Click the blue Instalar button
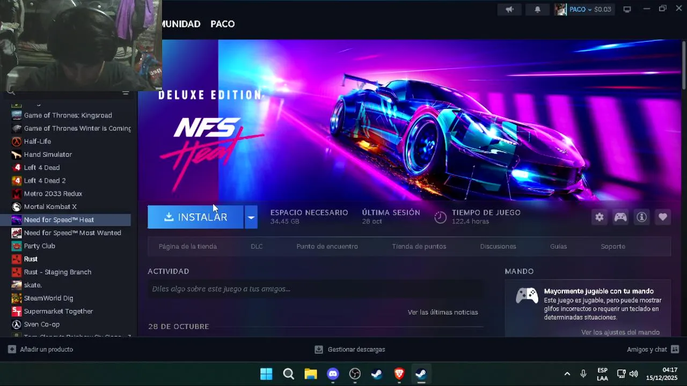This screenshot has width=687, height=386. pos(195,217)
